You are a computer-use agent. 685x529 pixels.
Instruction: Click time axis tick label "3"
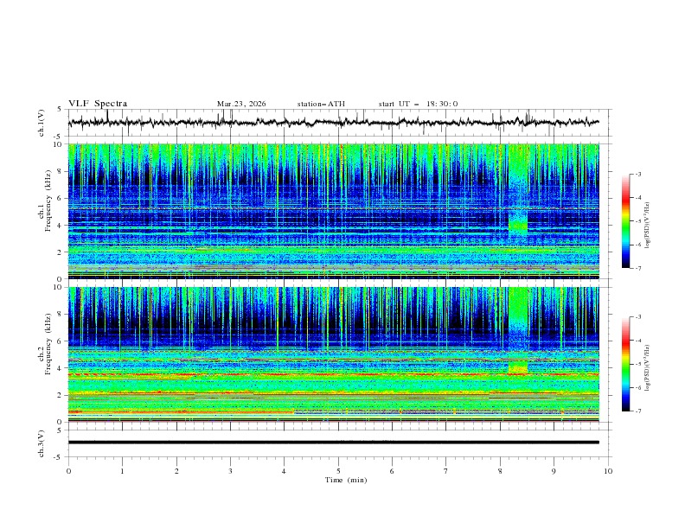click(x=230, y=471)
